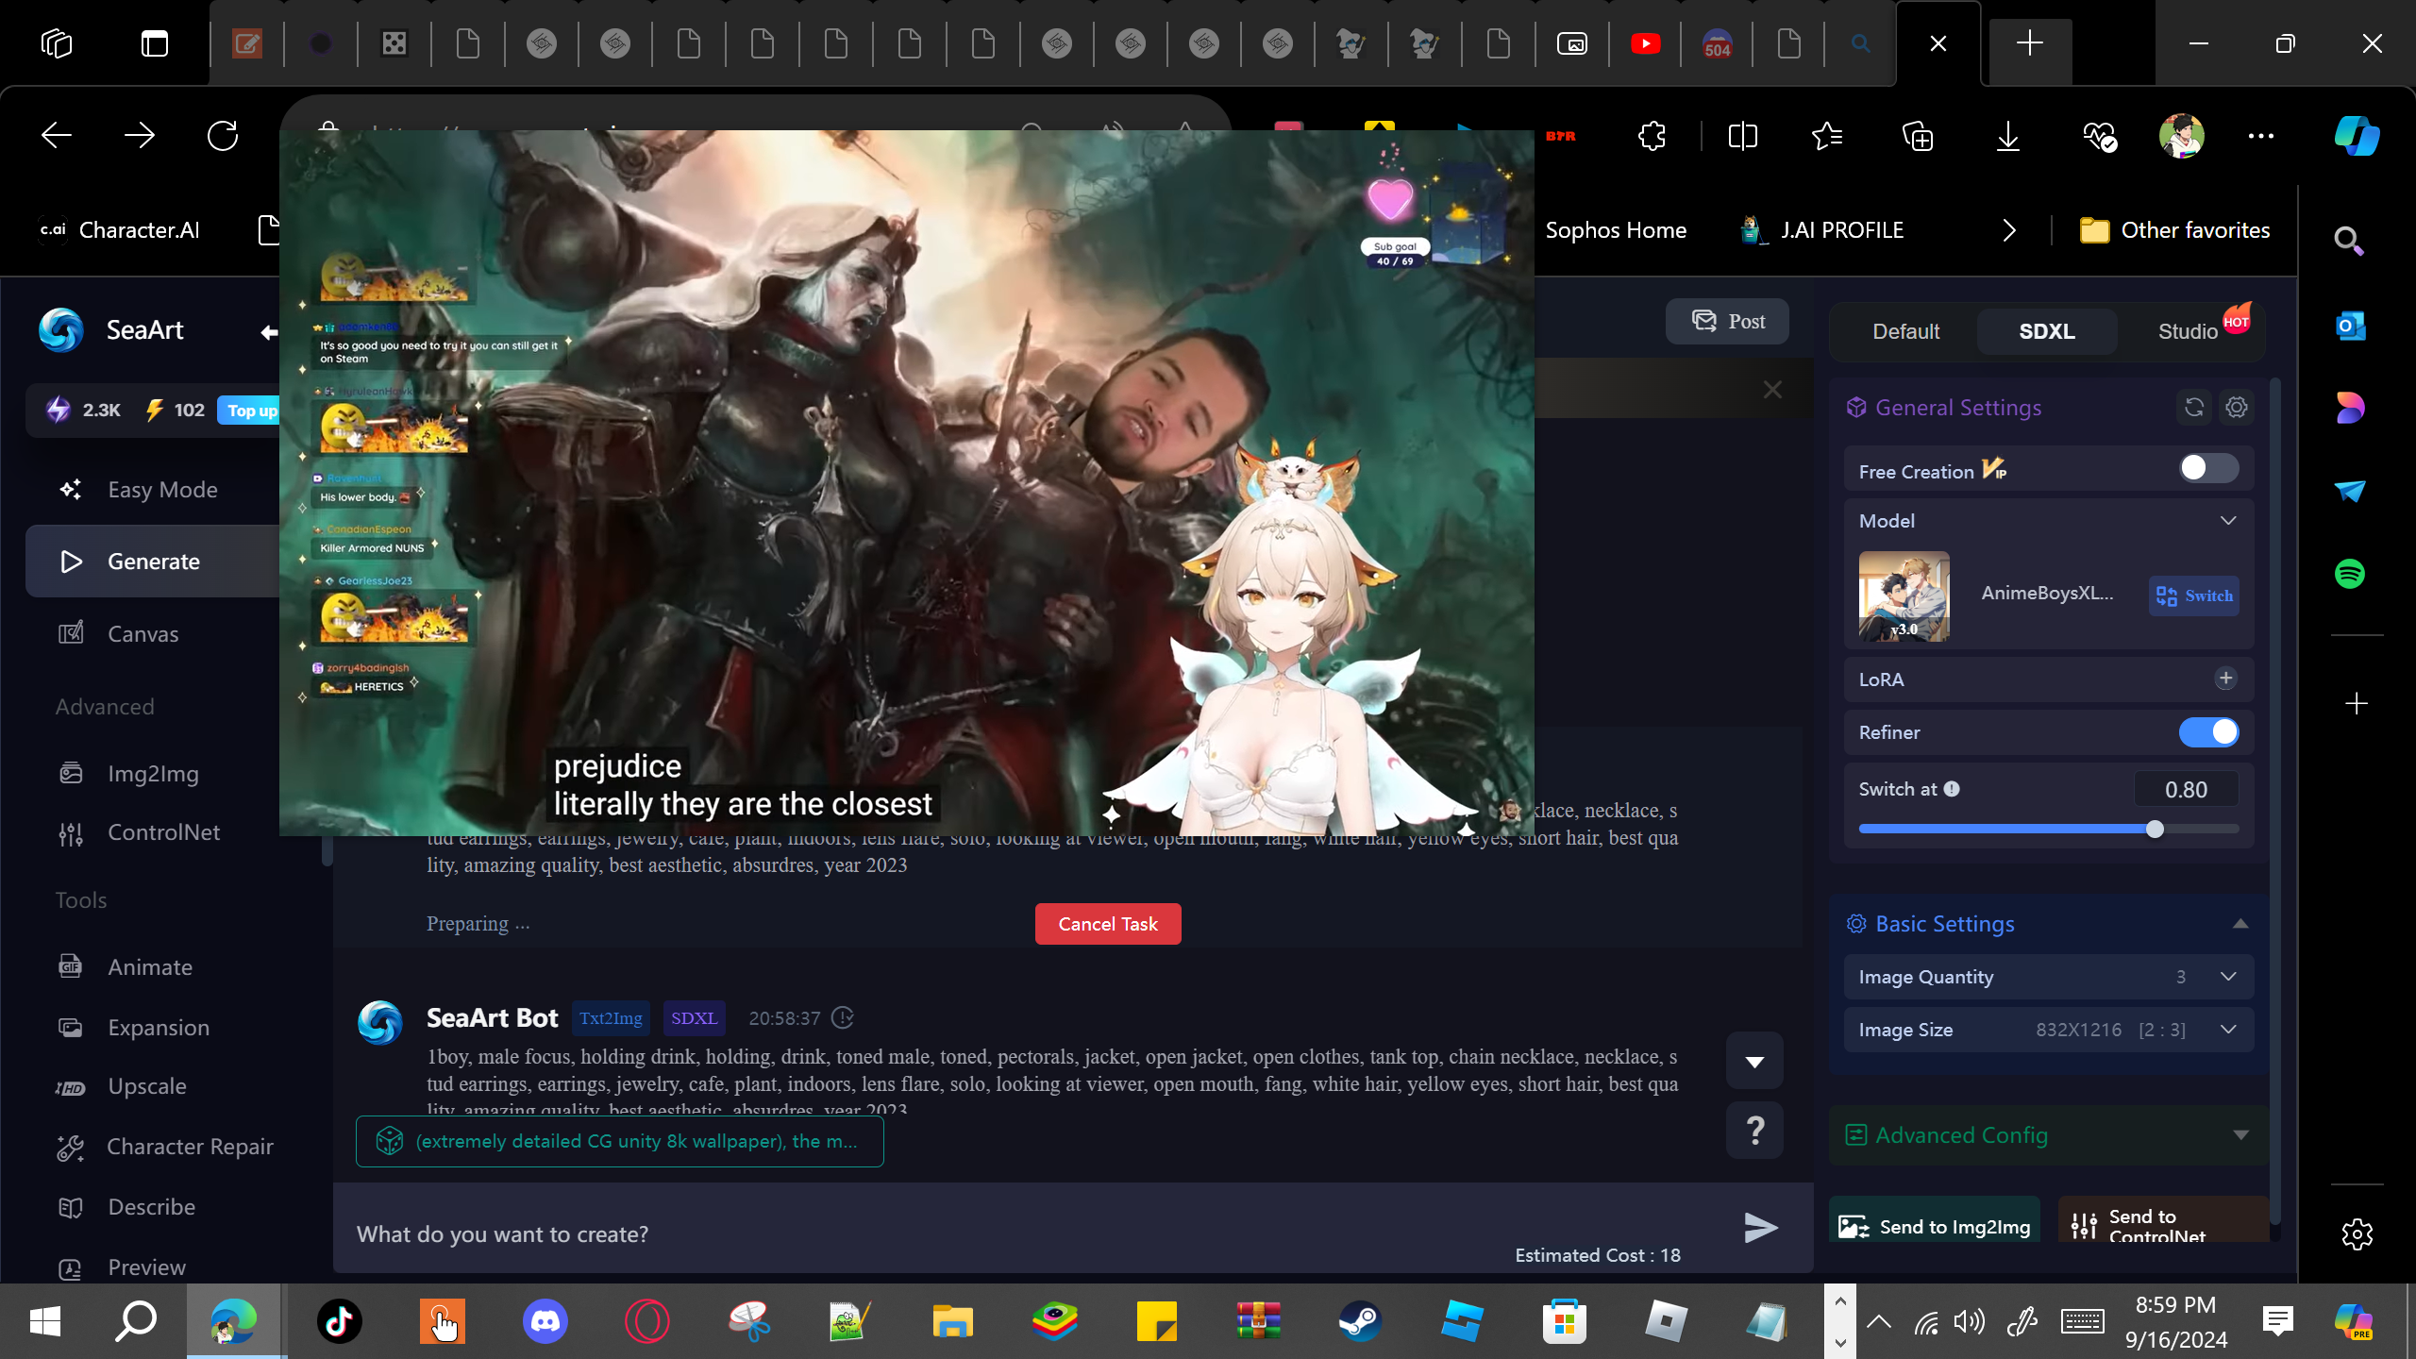Click the Expansion tool icon
Image resolution: width=2416 pixels, height=1359 pixels.
tap(71, 1028)
